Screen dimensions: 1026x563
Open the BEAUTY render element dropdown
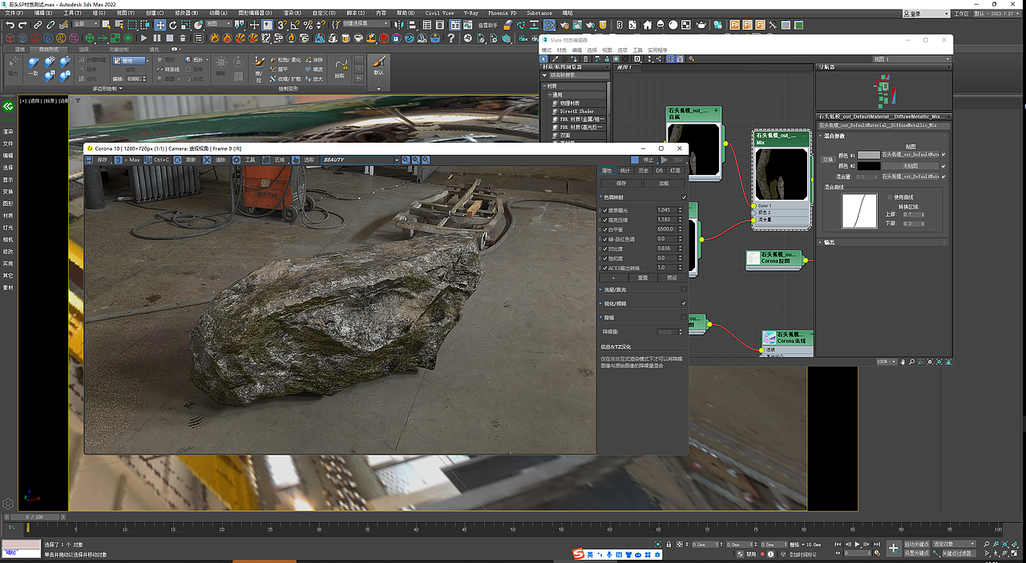360,160
